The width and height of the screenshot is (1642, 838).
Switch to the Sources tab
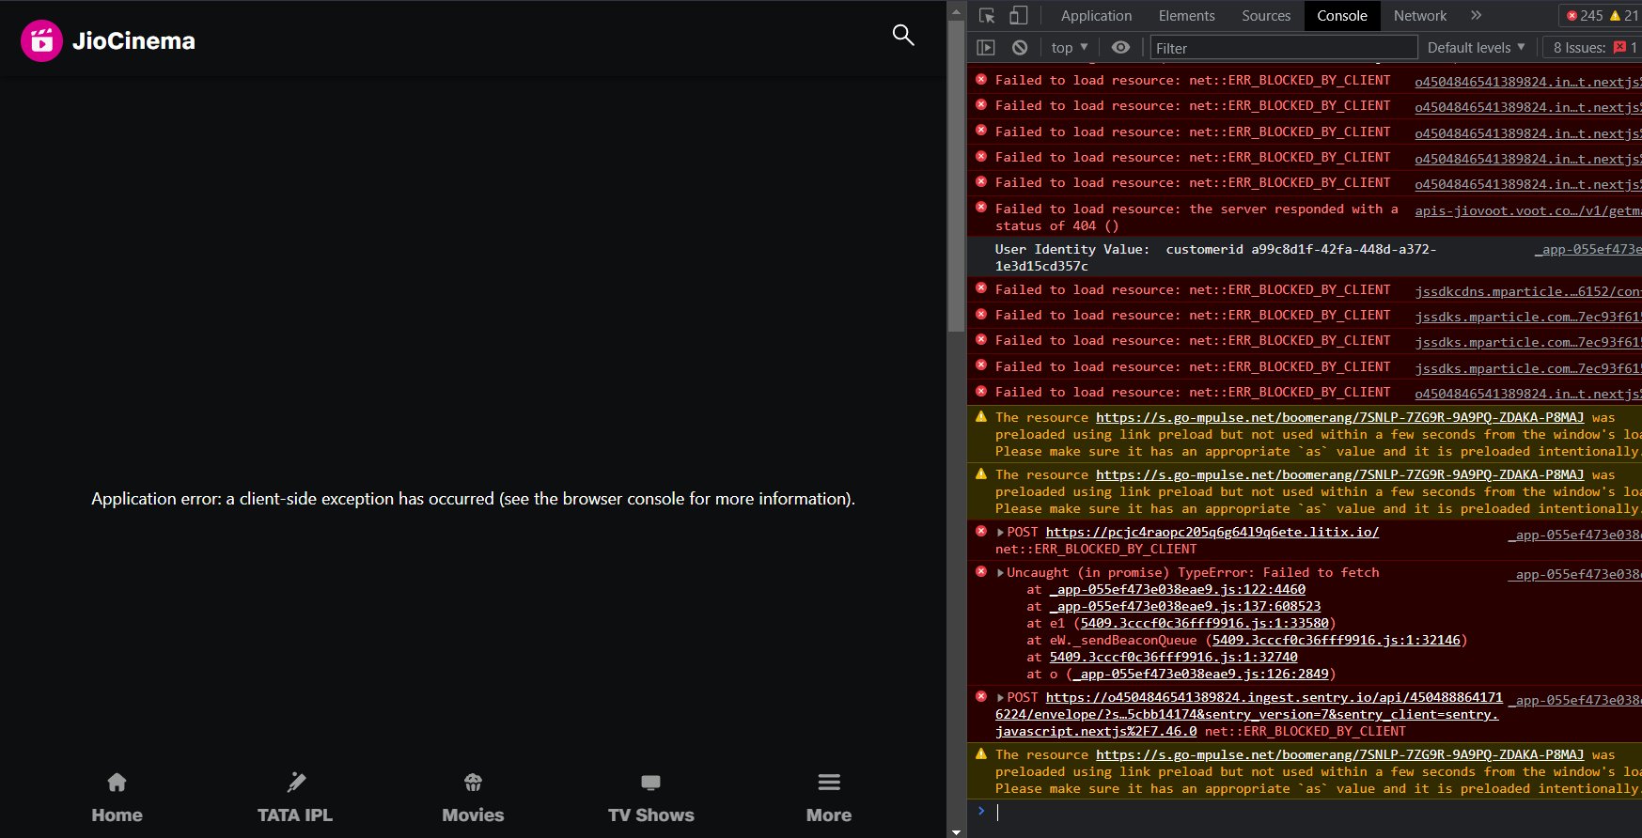pyautogui.click(x=1266, y=15)
